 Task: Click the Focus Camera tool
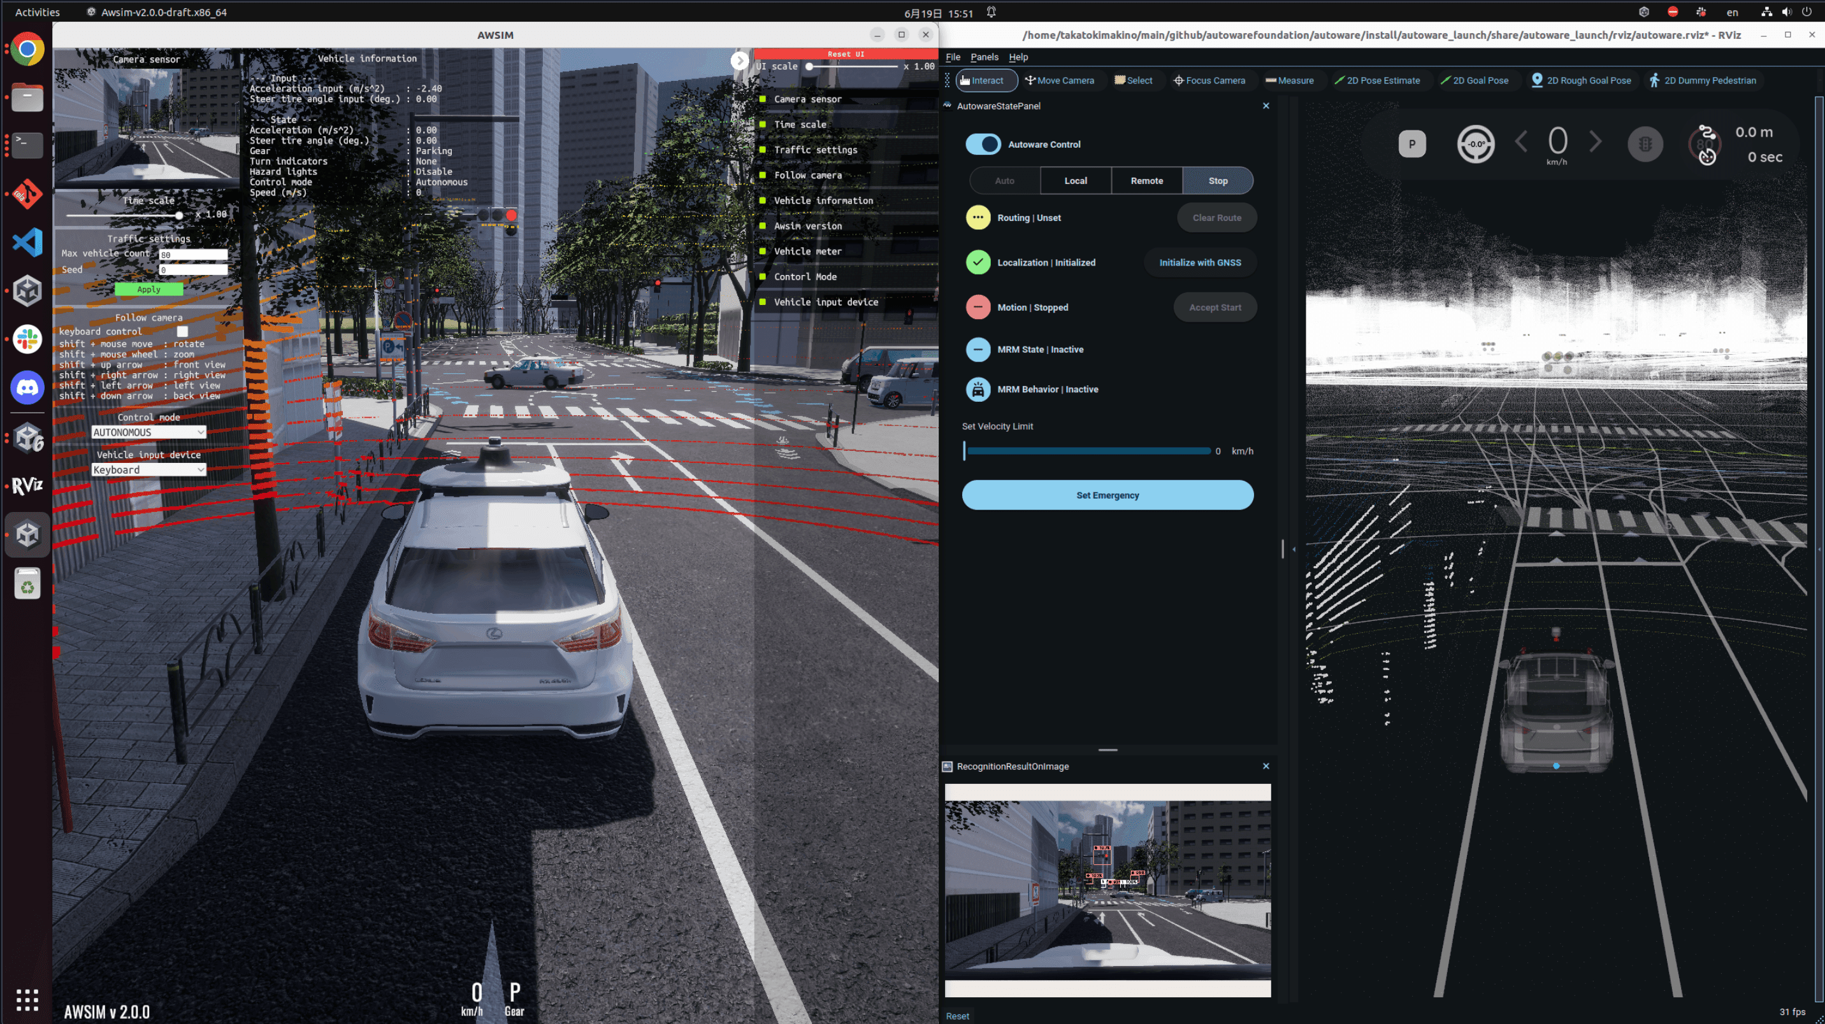point(1211,80)
